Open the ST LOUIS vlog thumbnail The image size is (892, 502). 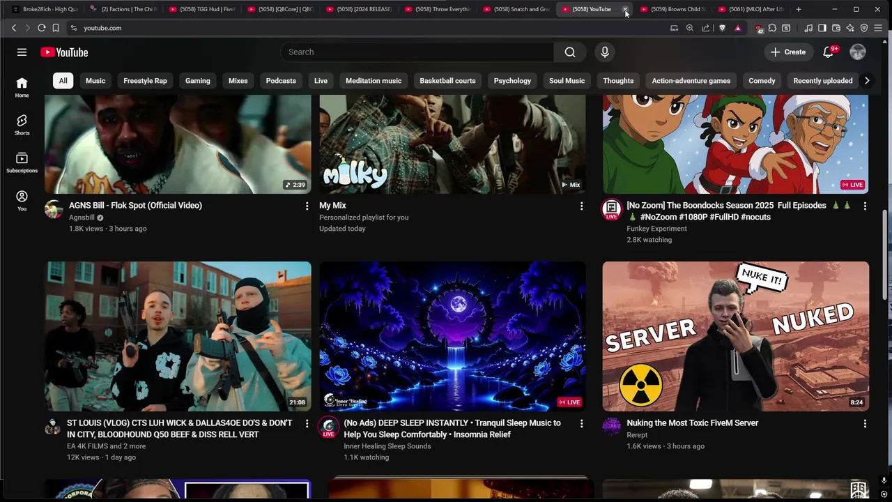[x=178, y=336]
